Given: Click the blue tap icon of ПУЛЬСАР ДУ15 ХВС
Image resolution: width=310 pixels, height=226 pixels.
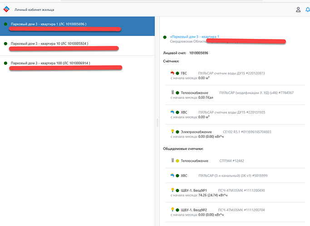Looking at the screenshot, I should (172, 112).
